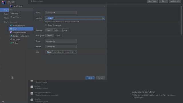Viewport: 183px width, 103px height.
Task: Click the Android icon
Action: coord(11,43)
